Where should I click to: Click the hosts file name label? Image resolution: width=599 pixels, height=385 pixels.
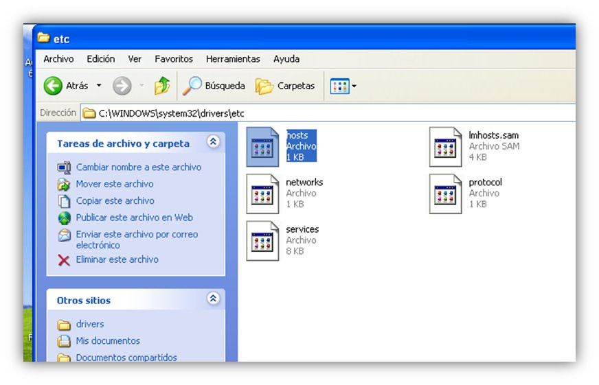(297, 135)
